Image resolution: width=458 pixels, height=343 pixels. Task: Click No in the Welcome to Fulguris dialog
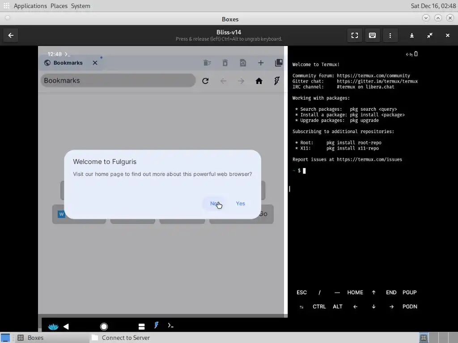[215, 203]
